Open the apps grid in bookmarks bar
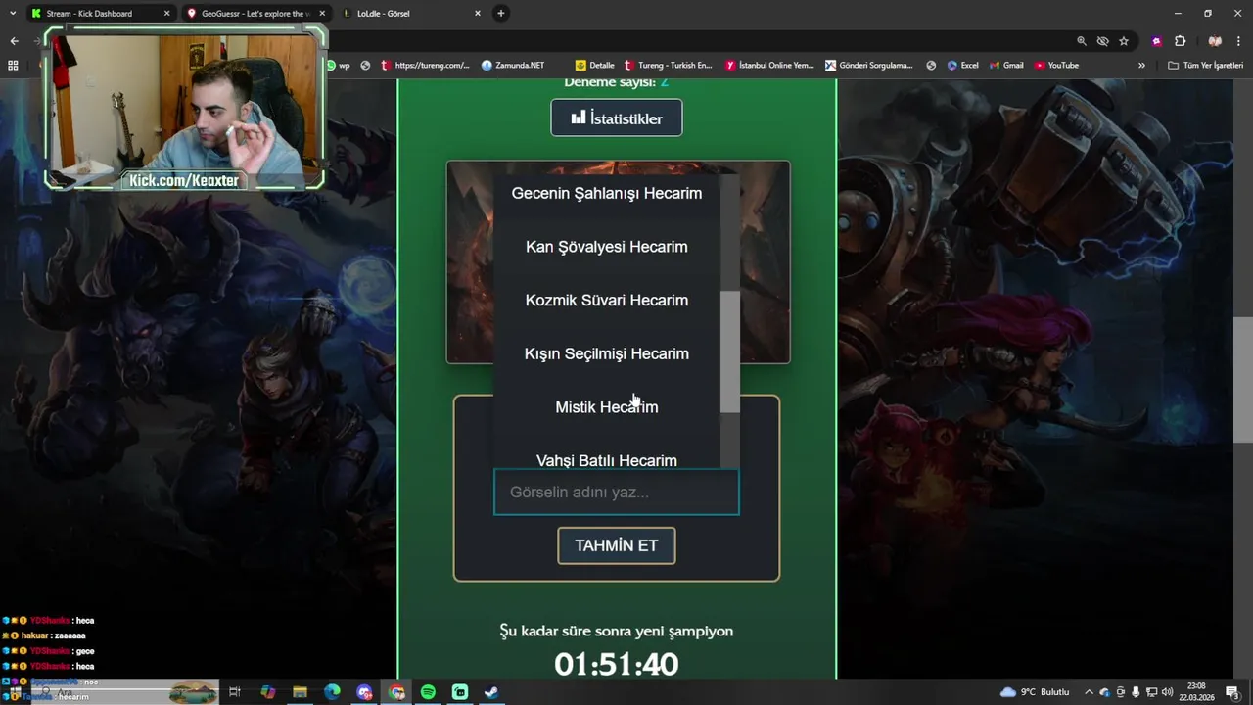This screenshot has width=1253, height=705. (x=13, y=66)
